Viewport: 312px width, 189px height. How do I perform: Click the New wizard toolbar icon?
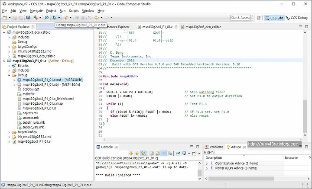coord(5,18)
